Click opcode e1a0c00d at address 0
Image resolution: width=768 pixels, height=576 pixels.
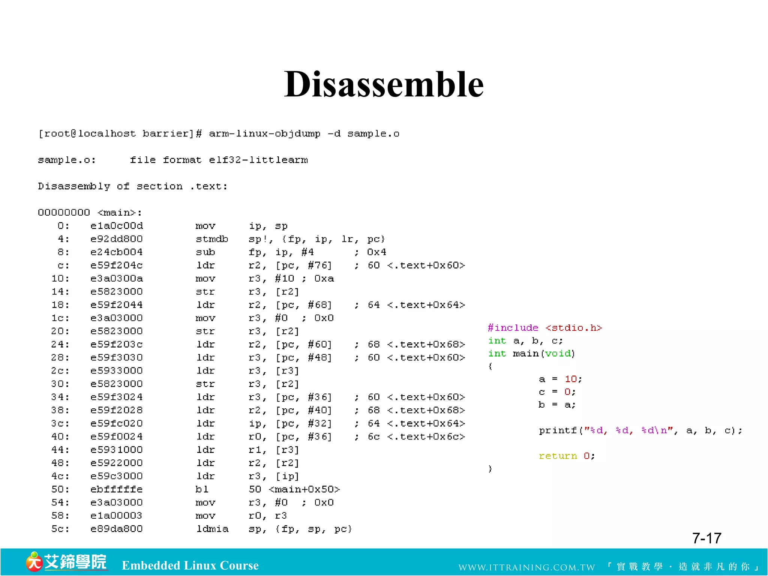(x=117, y=226)
